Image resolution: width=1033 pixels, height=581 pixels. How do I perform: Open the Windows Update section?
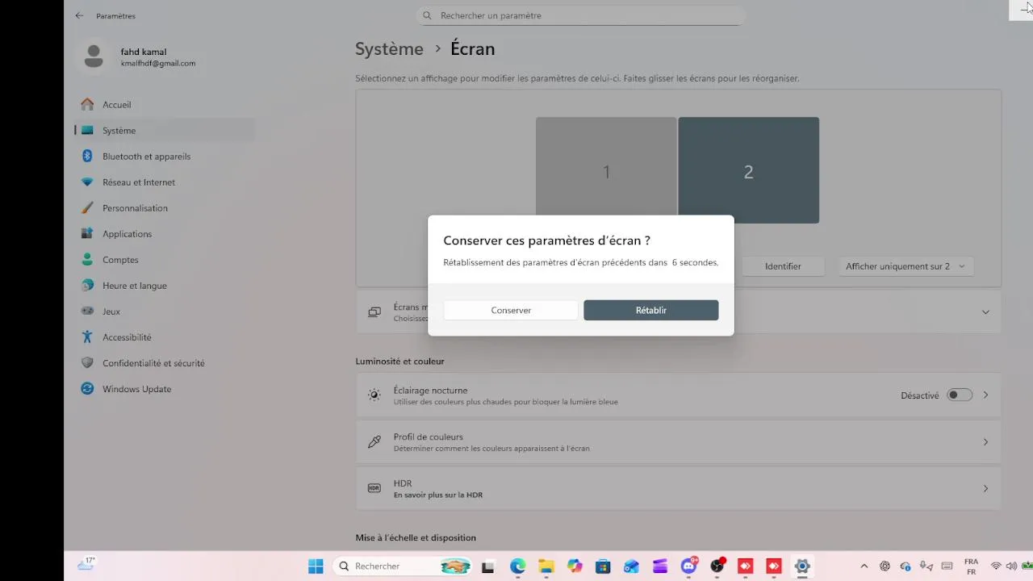[x=165, y=389]
